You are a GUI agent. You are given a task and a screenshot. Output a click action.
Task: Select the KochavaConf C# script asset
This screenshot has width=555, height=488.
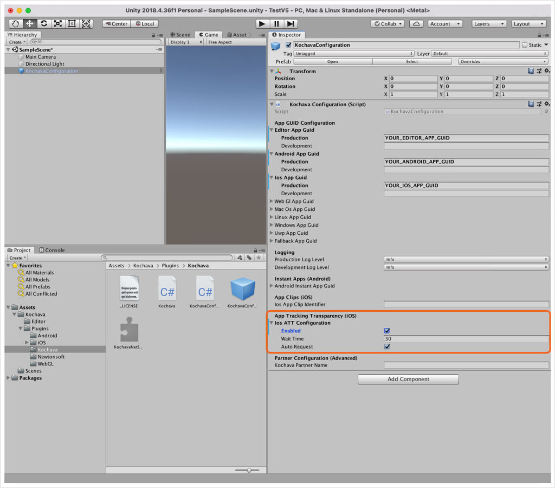pos(204,292)
